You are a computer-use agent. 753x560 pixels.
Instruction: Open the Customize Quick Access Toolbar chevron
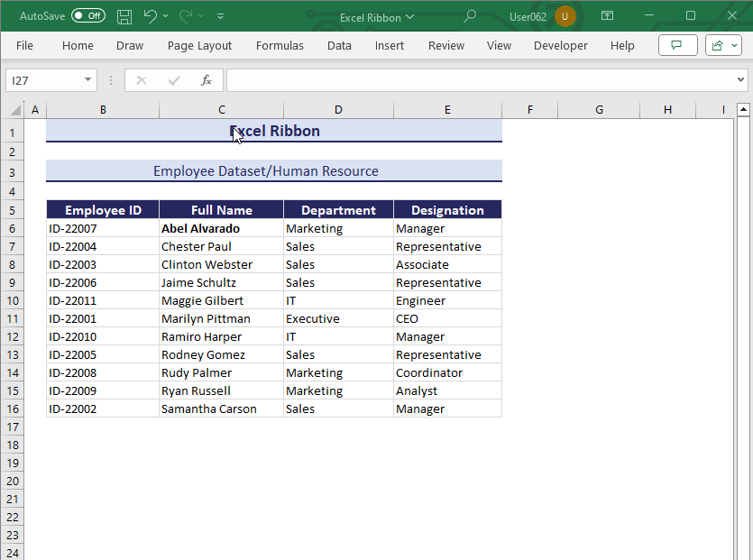click(220, 16)
